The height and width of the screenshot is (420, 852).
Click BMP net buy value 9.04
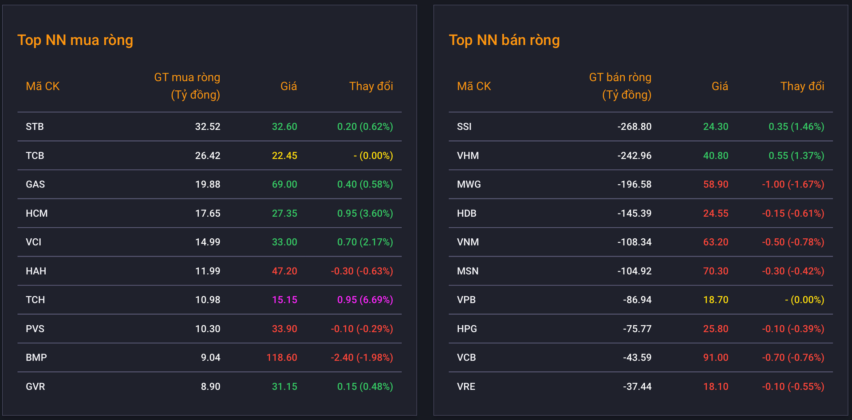click(210, 358)
